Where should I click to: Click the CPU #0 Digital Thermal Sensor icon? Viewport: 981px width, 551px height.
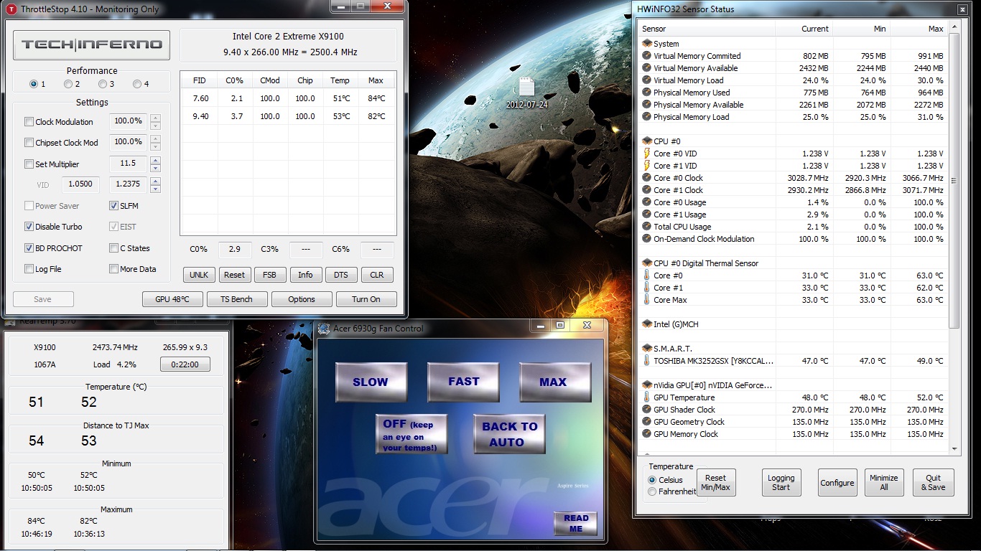(x=646, y=263)
